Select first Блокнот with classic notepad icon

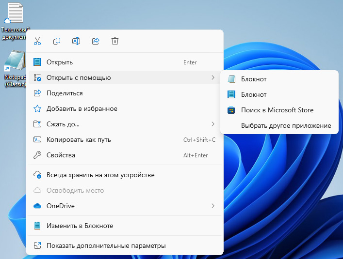(279, 79)
